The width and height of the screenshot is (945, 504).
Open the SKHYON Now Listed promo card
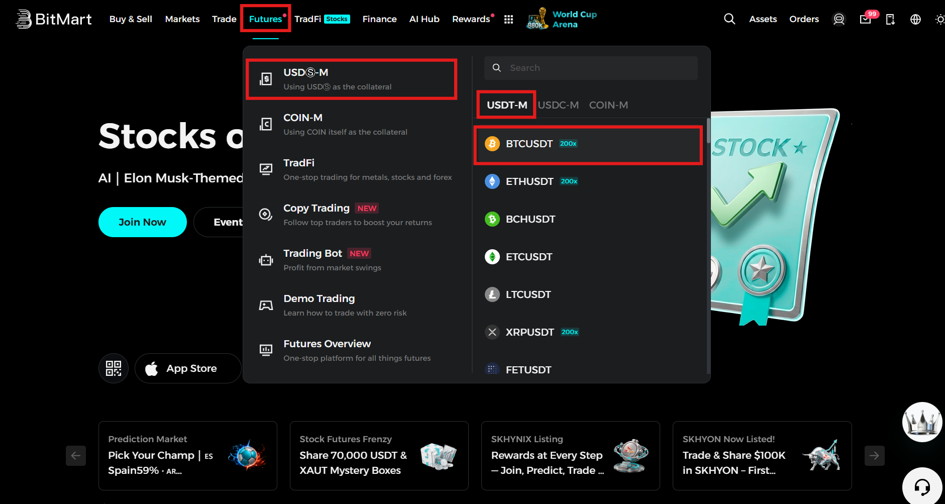[x=762, y=456]
